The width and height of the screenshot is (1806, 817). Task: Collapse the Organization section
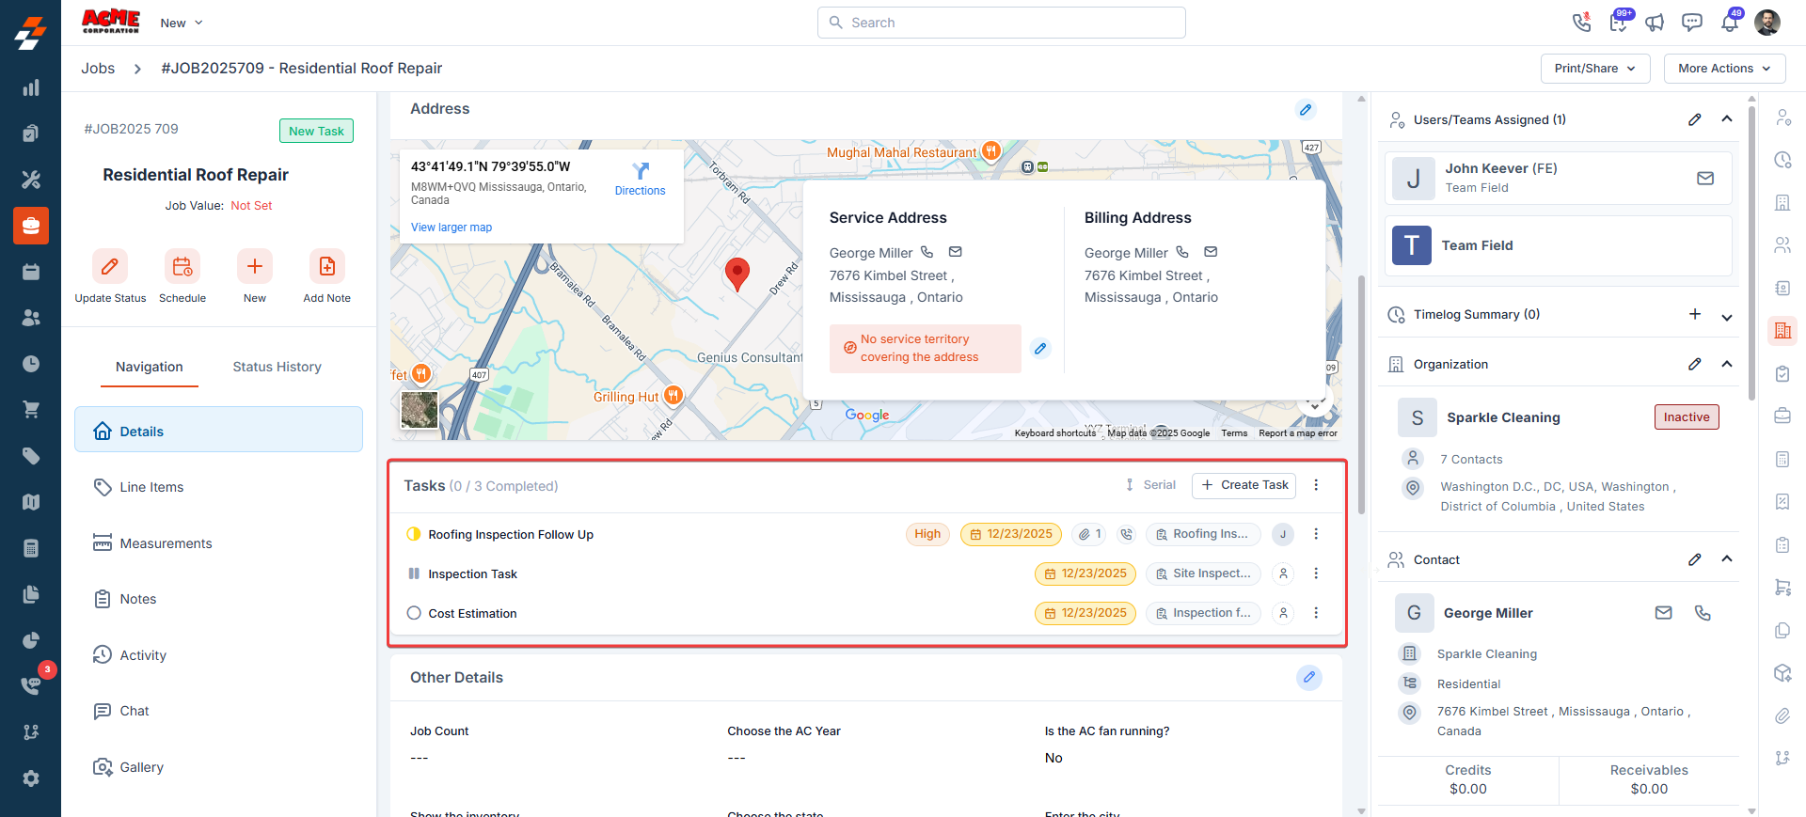(x=1727, y=364)
